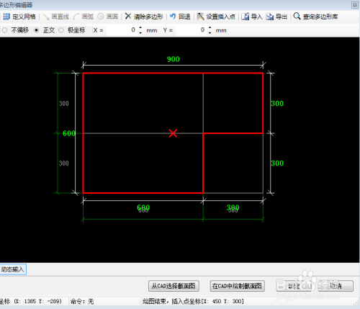Click the 设置插入点 icon
This screenshot has width=360, height=309.
[x=200, y=16]
